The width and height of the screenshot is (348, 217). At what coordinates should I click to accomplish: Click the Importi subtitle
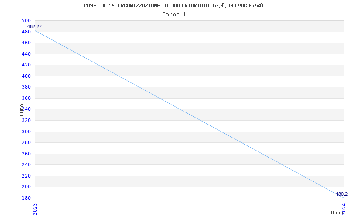click(x=174, y=15)
